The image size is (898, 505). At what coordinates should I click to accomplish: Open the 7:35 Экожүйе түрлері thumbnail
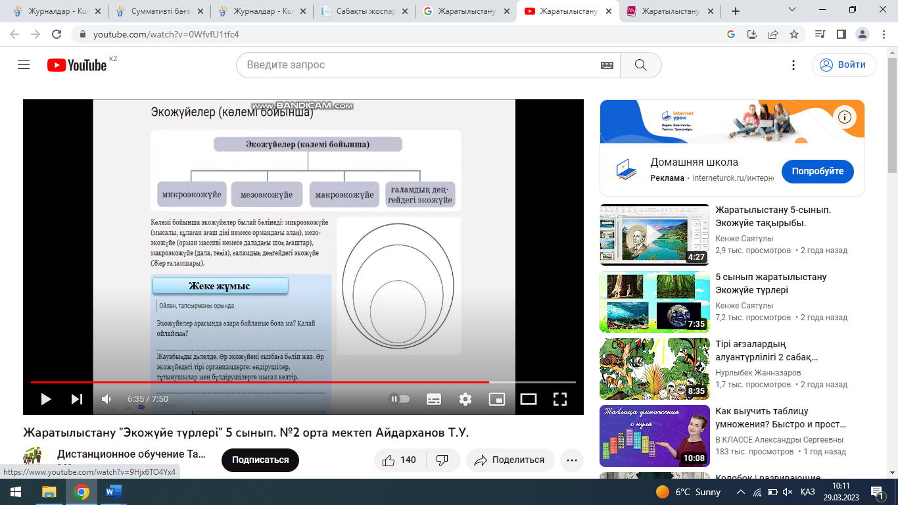click(x=655, y=301)
